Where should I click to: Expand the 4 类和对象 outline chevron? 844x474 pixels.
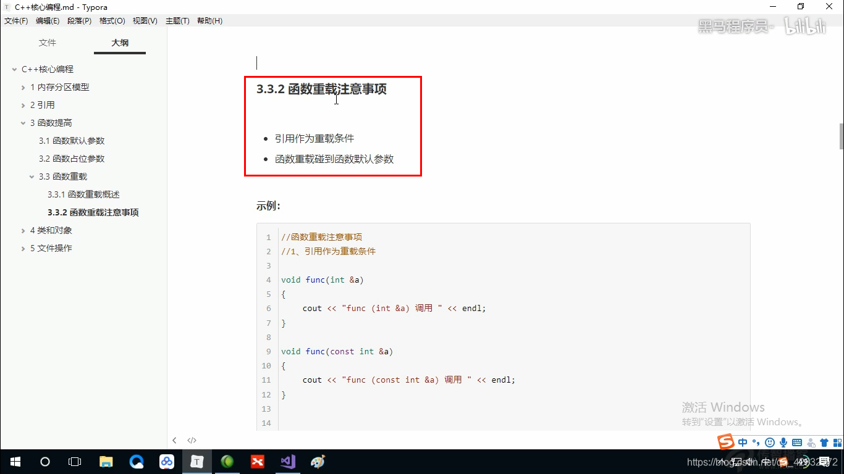(23, 231)
